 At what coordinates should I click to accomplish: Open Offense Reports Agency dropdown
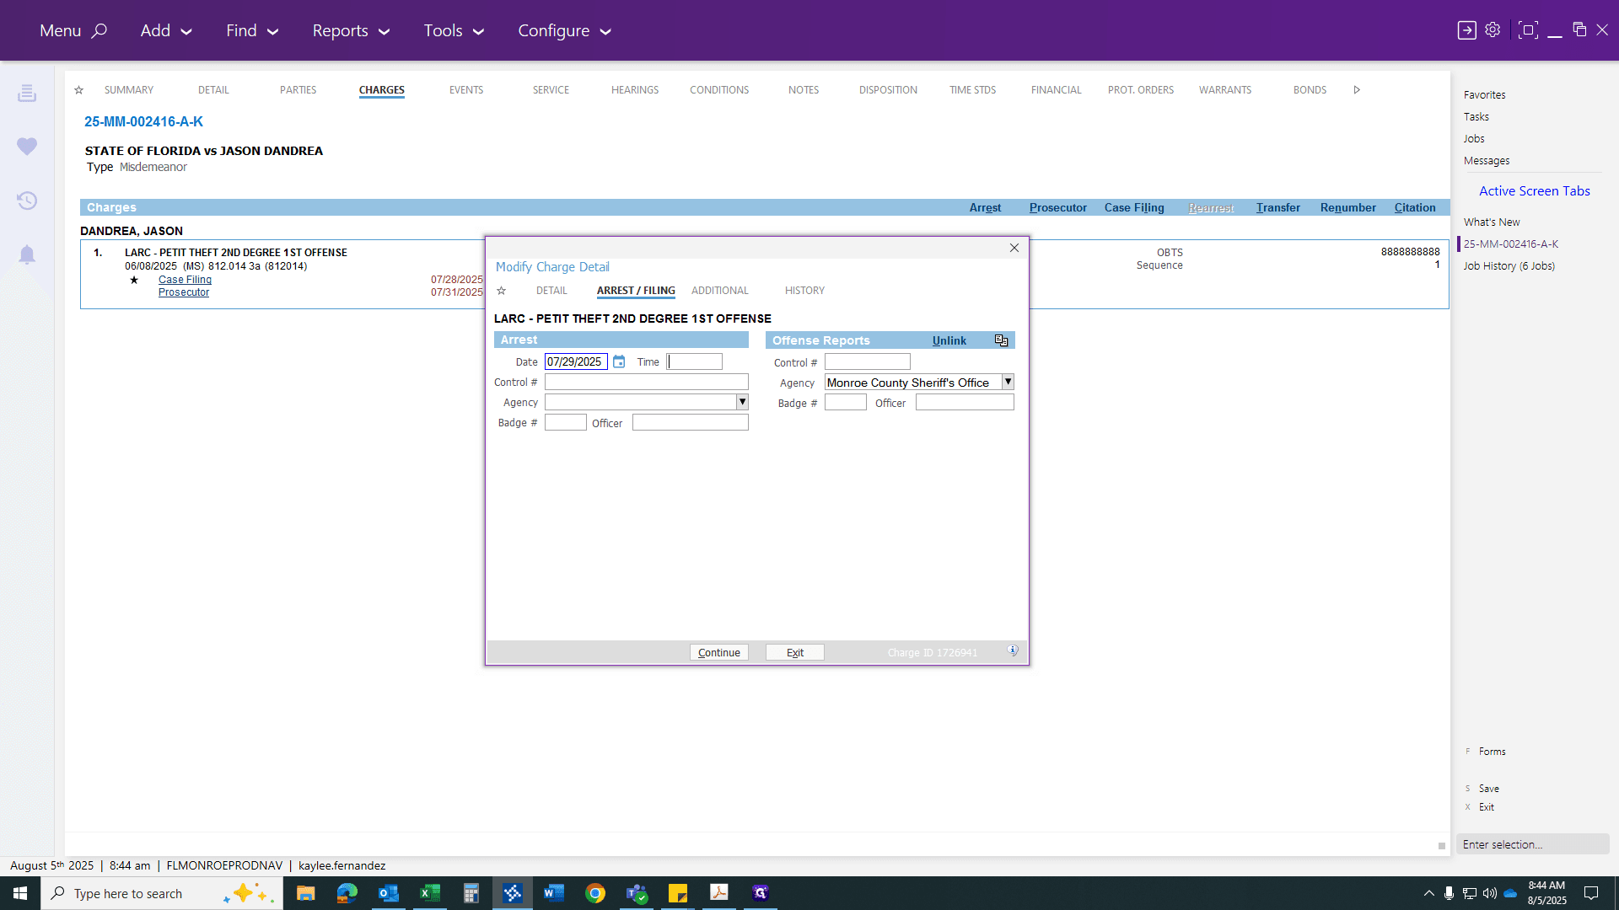point(1008,382)
